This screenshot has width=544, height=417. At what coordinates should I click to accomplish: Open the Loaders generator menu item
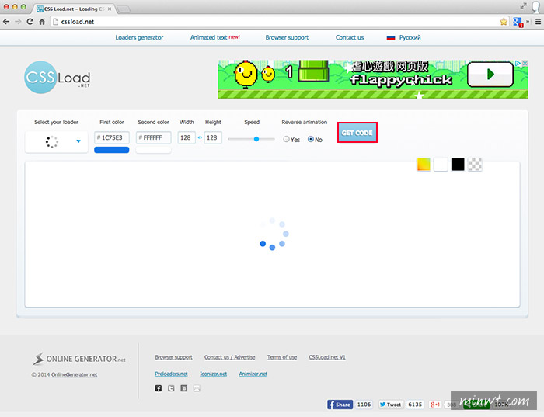pyautogui.click(x=141, y=37)
